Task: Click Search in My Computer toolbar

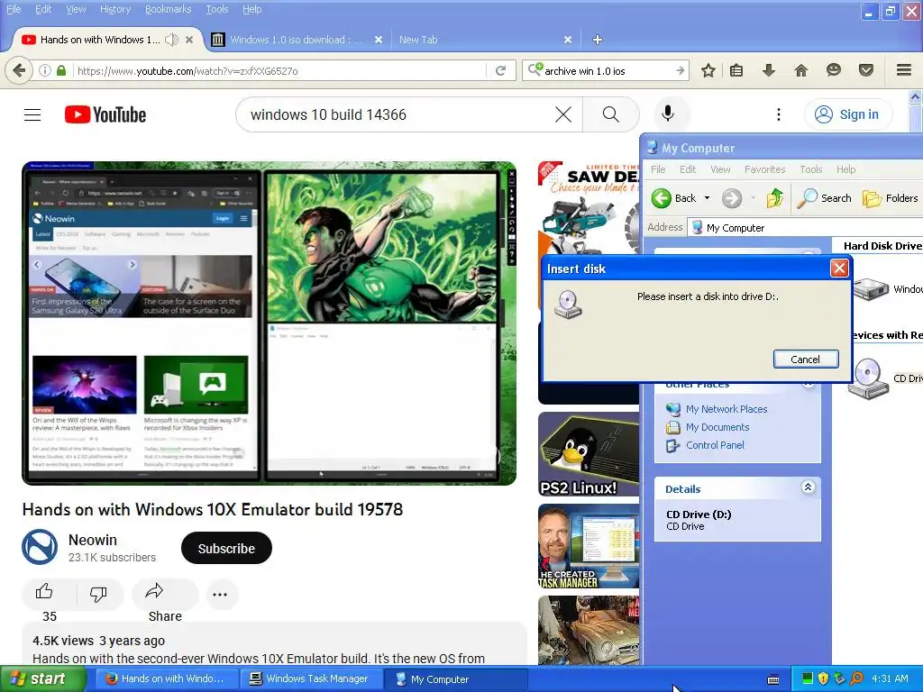Action: point(824,198)
